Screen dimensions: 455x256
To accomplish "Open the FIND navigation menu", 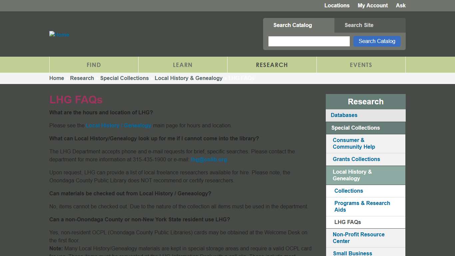I will pos(94,65).
